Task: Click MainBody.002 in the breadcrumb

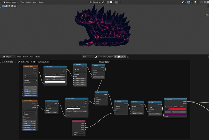Action: pos(8,62)
